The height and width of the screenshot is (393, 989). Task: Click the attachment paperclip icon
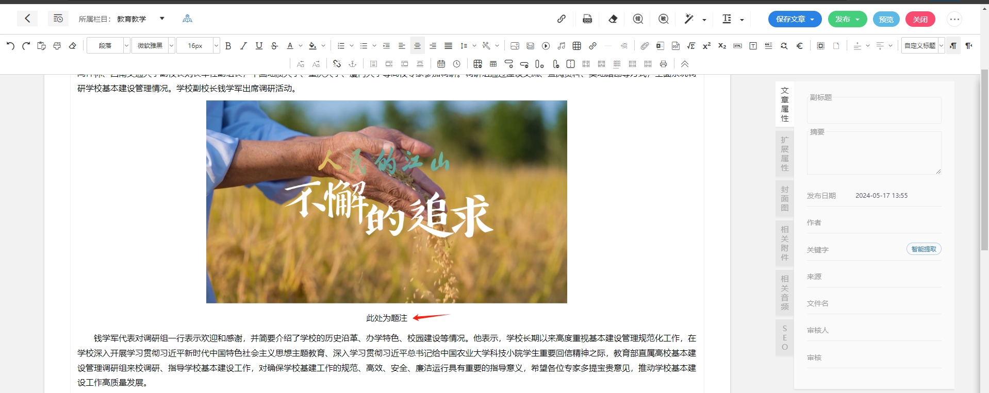coord(645,46)
